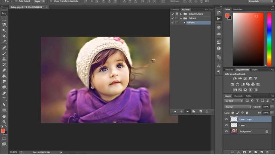Switch to the Channels tab
The width and height of the screenshot is (275, 155).
[238, 96]
